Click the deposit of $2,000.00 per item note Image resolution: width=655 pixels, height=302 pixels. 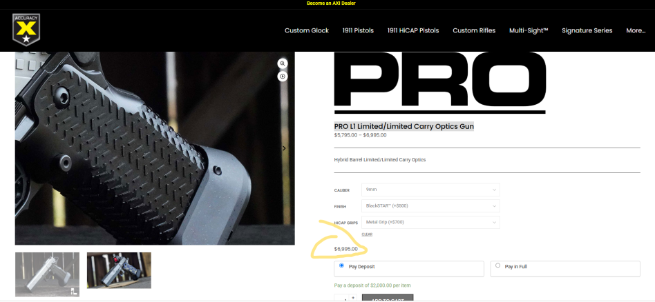[372, 285]
